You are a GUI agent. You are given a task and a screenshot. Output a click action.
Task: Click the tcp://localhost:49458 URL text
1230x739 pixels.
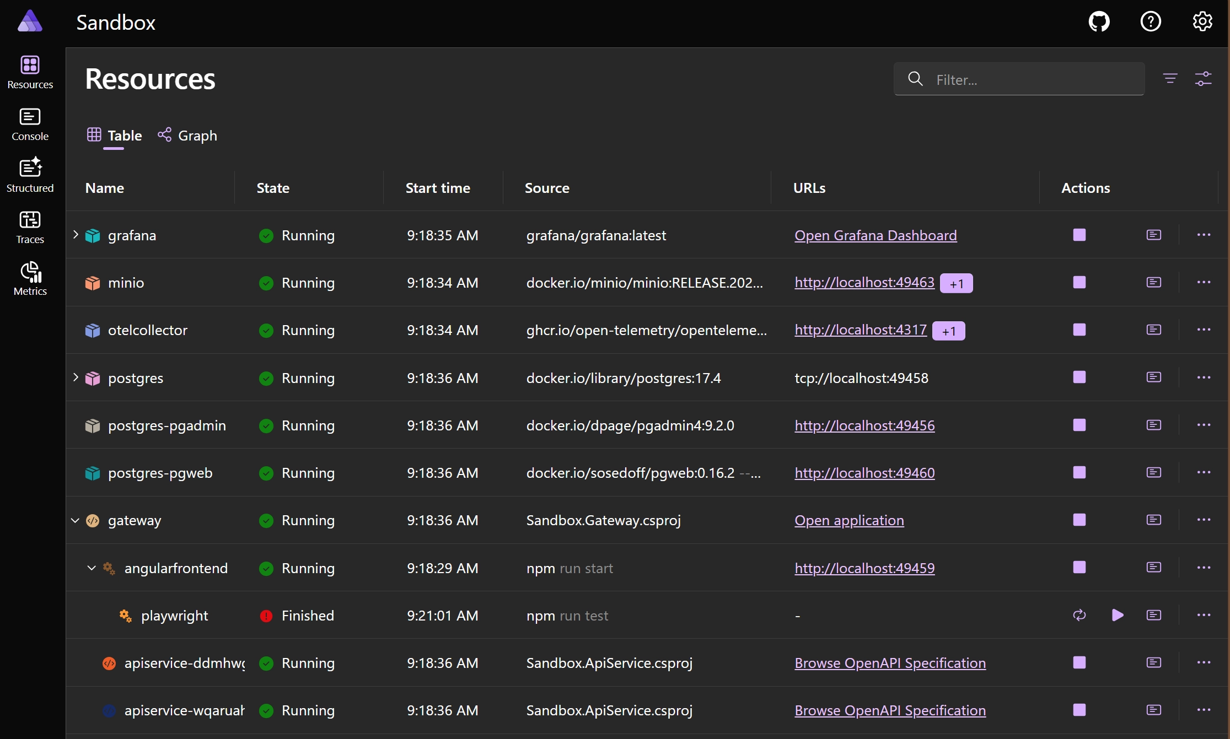tap(861, 378)
